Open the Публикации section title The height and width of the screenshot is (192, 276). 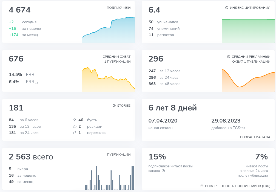(119, 155)
